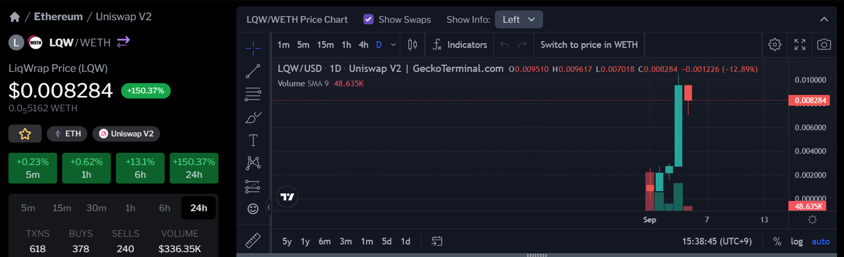Open timezone menu at 15:38:45 (UTC+9)
Image resolution: width=844 pixels, height=257 pixels.
(717, 242)
